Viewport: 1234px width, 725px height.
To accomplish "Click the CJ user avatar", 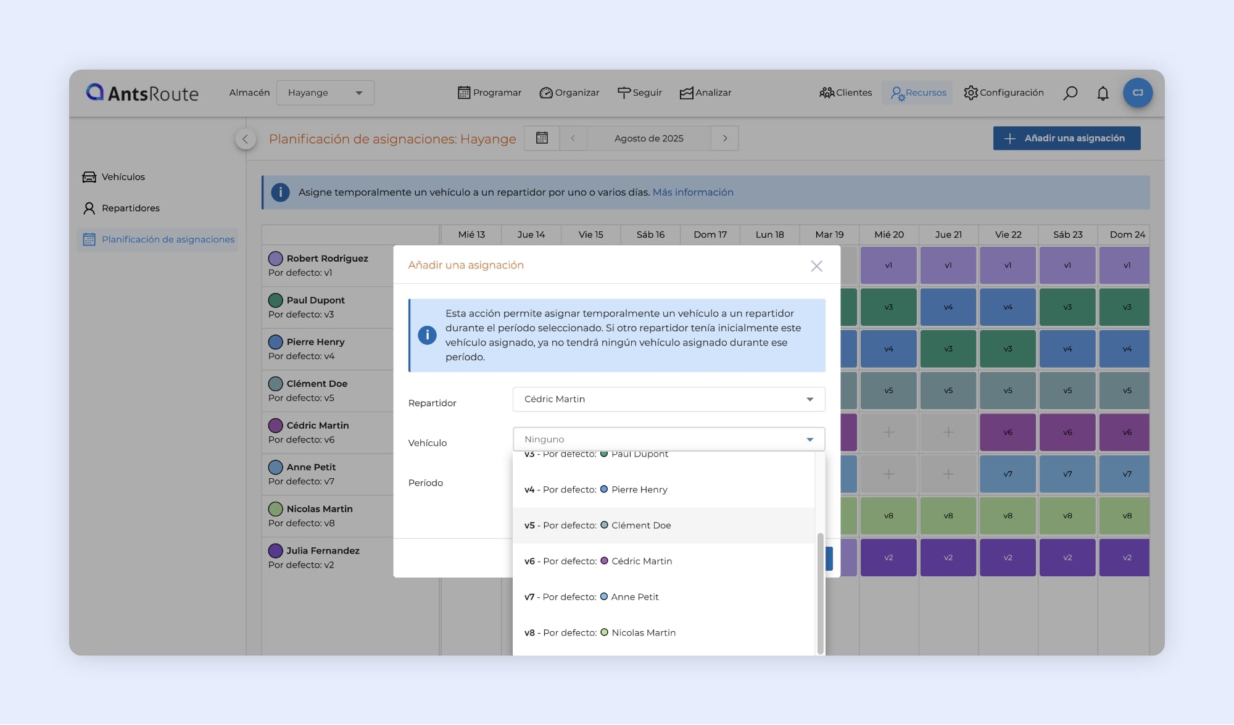I will [1138, 93].
